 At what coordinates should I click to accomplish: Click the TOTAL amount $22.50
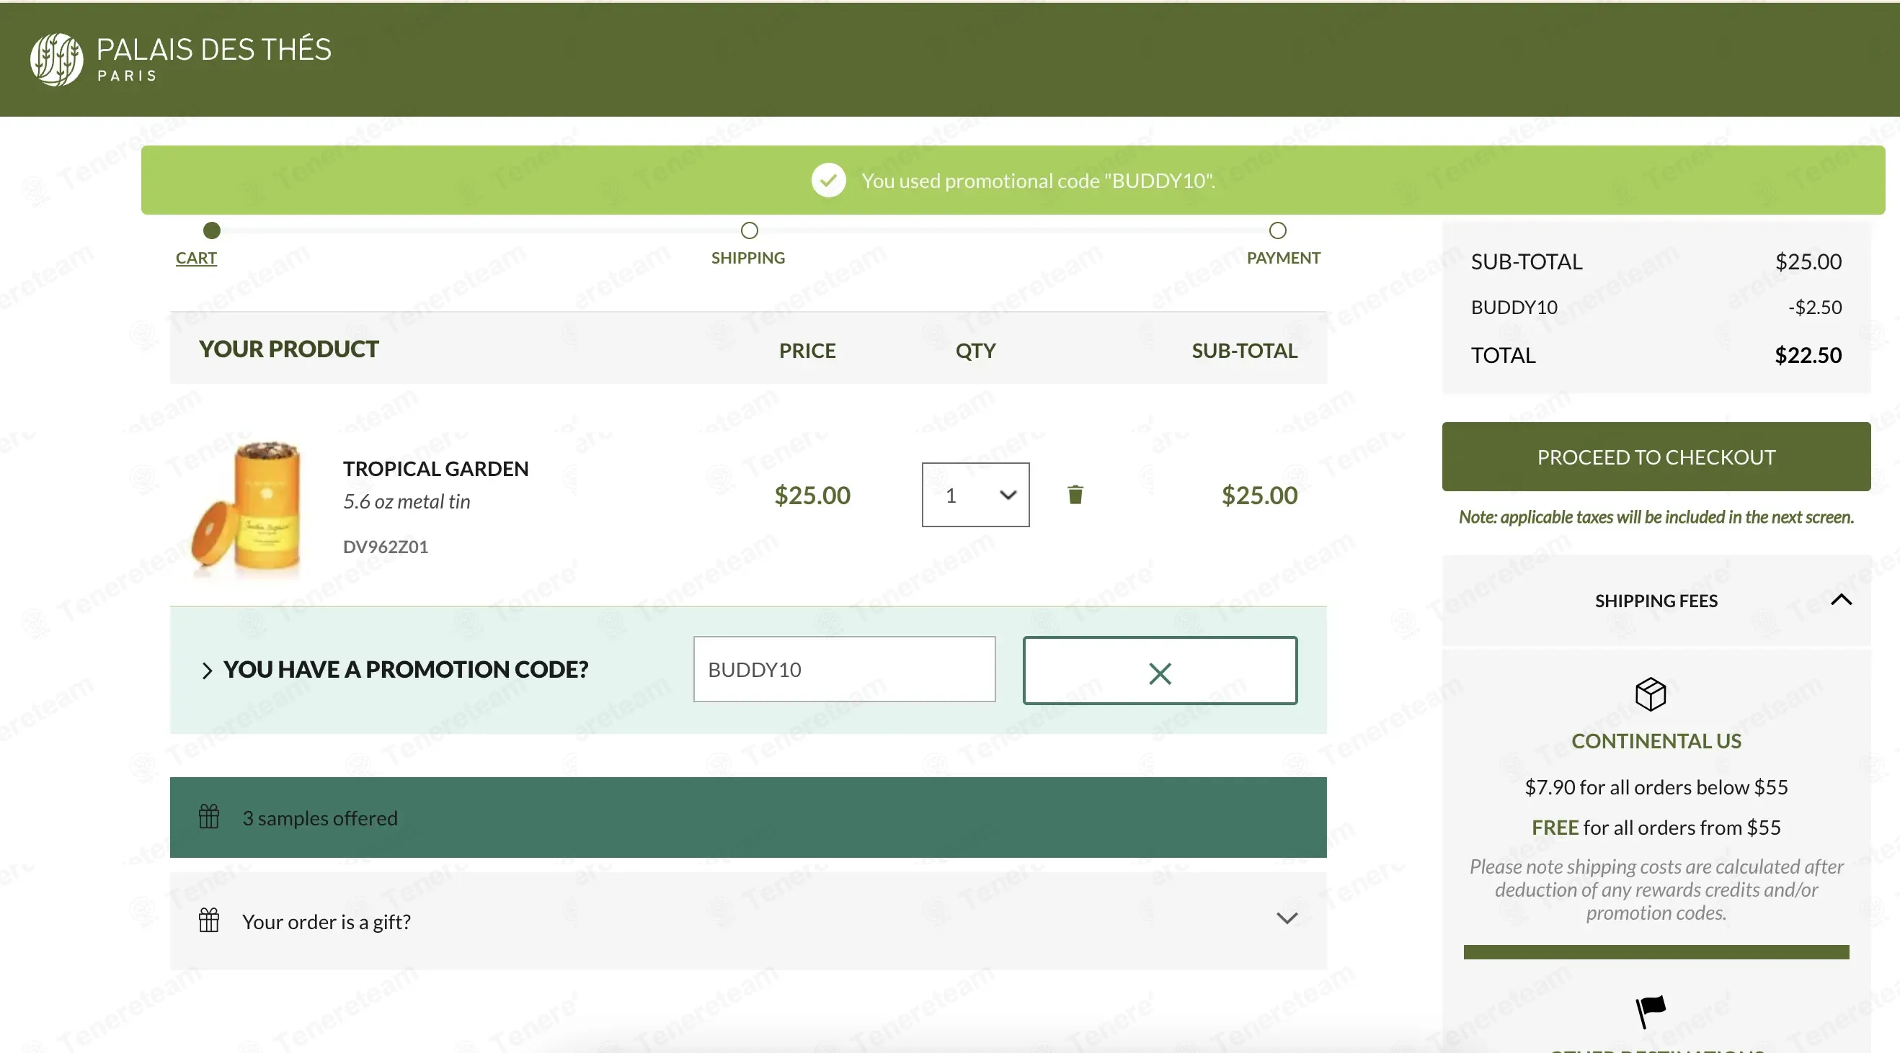click(x=1808, y=355)
